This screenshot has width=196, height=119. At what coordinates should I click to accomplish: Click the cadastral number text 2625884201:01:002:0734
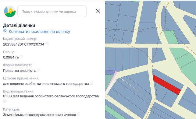[x=24, y=44]
